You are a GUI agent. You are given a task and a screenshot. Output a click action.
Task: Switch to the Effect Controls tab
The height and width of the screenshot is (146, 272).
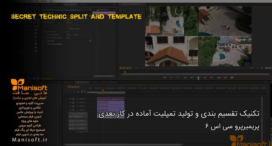pyautogui.click(x=70, y=4)
